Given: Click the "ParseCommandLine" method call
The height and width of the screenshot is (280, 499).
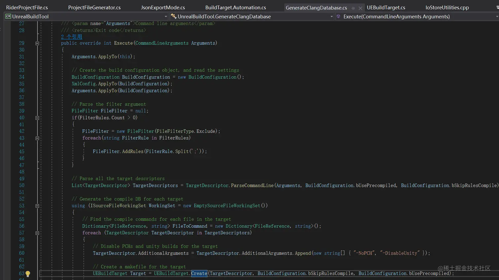Looking at the screenshot, I should (x=252, y=185).
